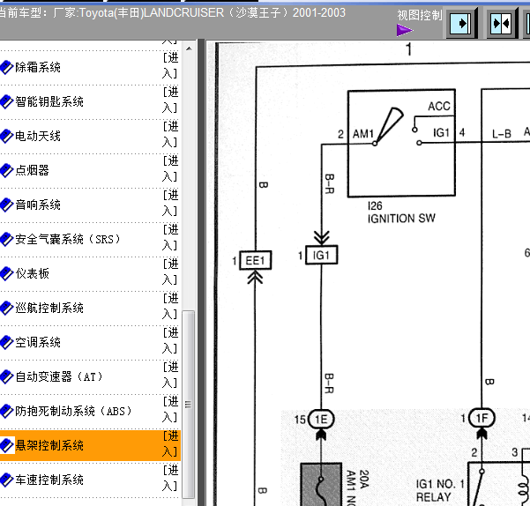Click [进入] link for 自动变速器（AT）
The height and width of the screenshot is (506, 530).
pos(170,376)
